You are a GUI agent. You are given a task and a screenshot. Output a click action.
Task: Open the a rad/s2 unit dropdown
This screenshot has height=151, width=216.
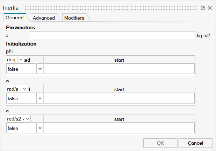(x=27, y=119)
